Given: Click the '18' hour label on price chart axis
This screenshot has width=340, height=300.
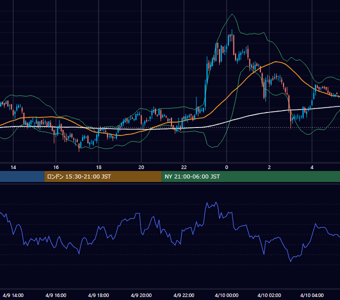Looking at the screenshot, I should click(98, 167).
